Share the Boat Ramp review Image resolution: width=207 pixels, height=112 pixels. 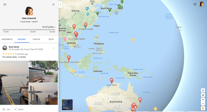19,109
